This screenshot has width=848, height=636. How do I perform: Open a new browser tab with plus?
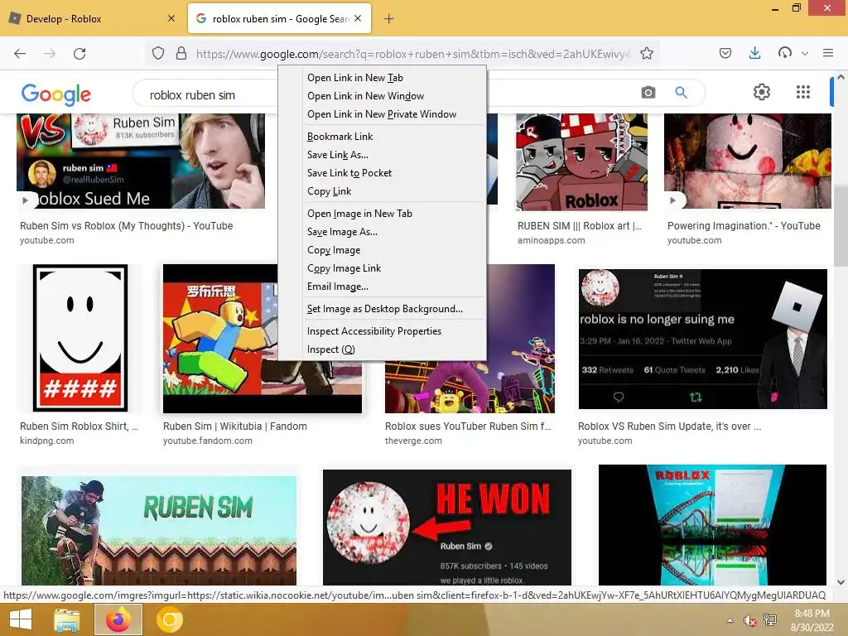tap(389, 19)
